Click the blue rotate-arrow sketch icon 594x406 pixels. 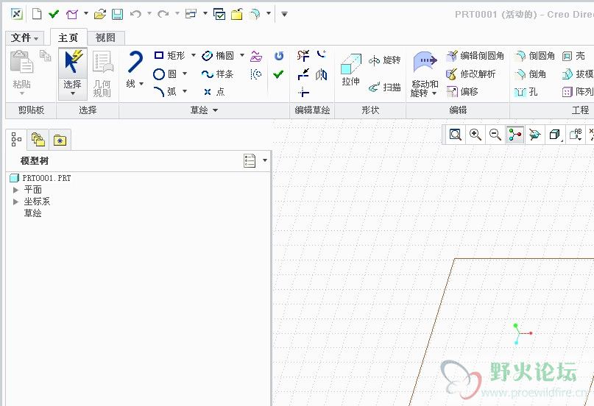point(279,56)
